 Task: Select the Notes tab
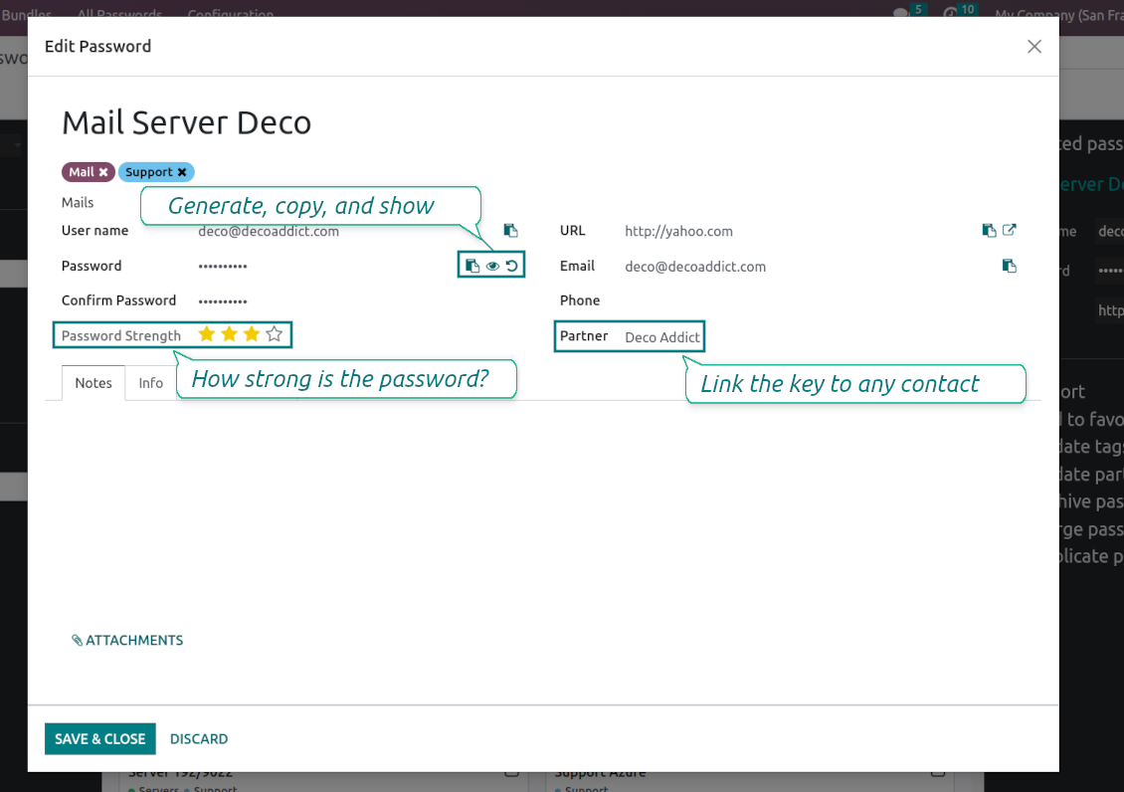(x=94, y=383)
